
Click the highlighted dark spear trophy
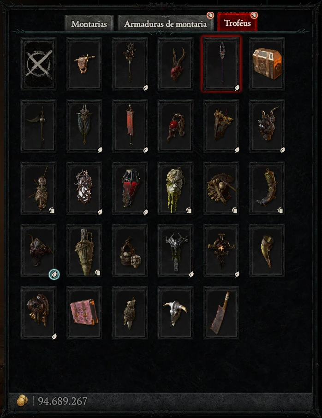221,64
